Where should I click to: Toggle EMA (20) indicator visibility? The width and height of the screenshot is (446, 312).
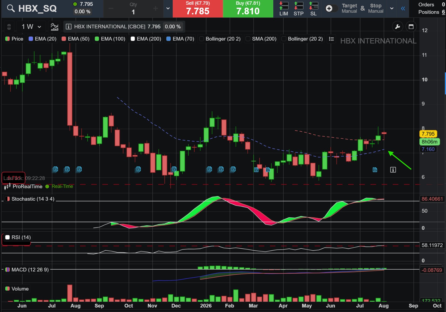point(43,39)
